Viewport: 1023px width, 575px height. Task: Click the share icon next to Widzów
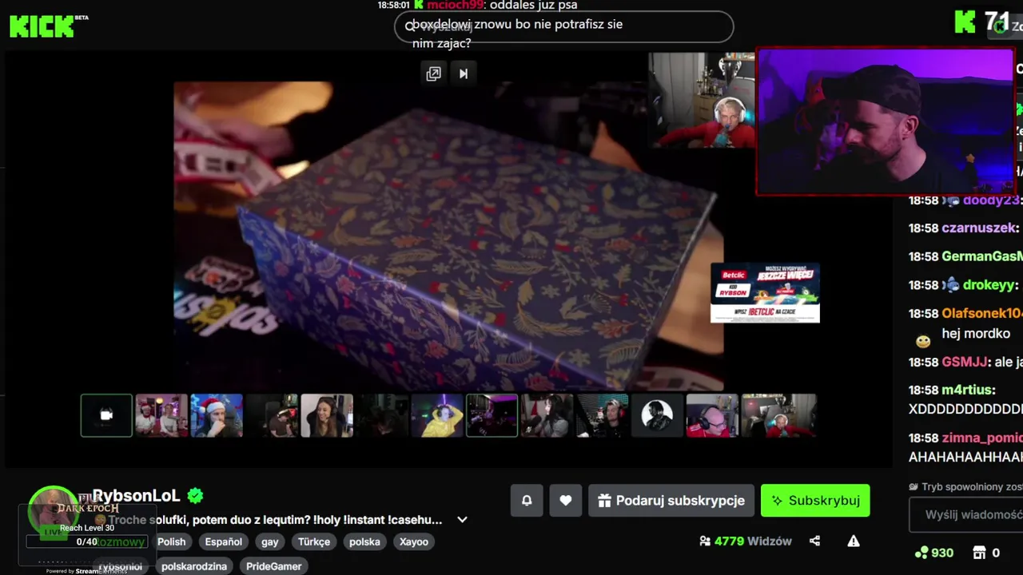coord(814,541)
